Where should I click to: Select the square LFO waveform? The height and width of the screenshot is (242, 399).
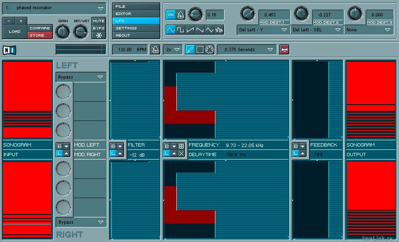pos(180,30)
